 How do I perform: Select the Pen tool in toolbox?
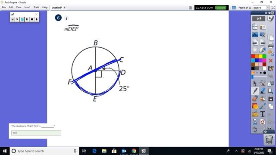[255, 91]
